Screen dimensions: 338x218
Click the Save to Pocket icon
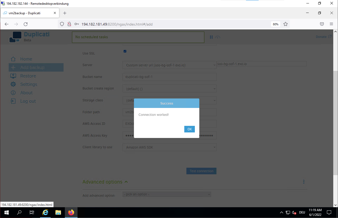click(x=322, y=24)
